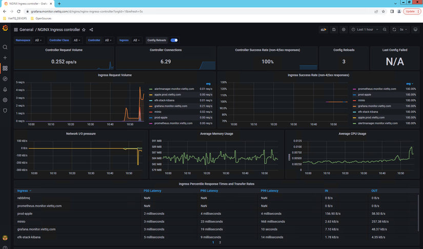423x249 pixels.
Task: Open dashboard settings gear in top toolbar
Action: pos(344,30)
